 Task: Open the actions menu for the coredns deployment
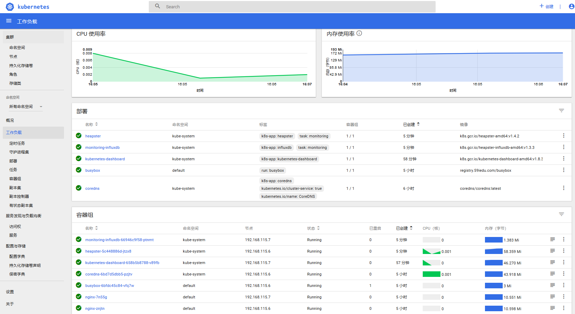[x=564, y=188]
